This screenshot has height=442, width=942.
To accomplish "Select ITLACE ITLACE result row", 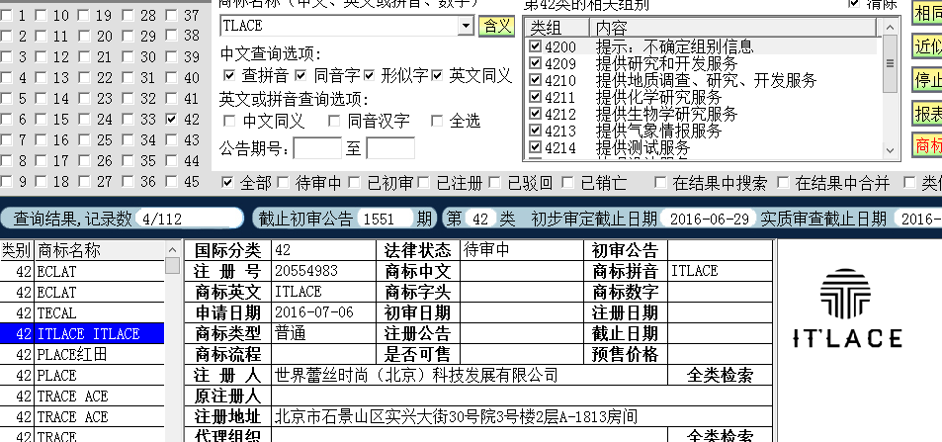I will pyautogui.click(x=82, y=334).
